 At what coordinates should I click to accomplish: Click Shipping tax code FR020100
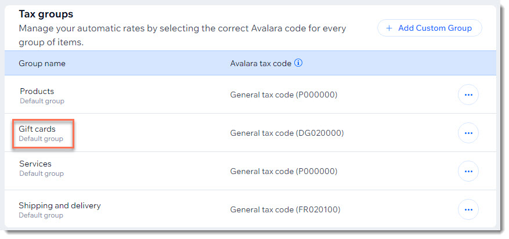[285, 210]
